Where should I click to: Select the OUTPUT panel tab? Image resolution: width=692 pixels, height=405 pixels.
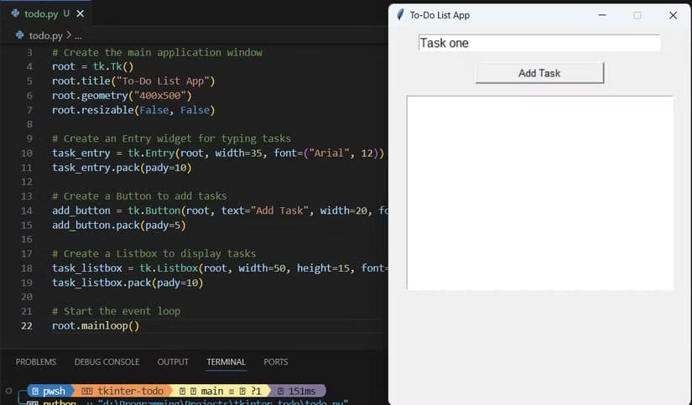(x=173, y=361)
